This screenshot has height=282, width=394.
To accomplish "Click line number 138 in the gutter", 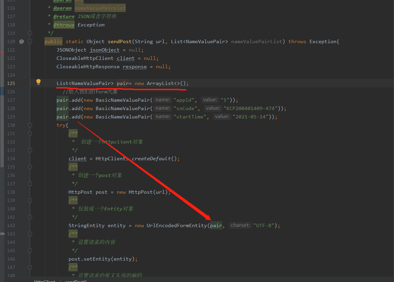I will point(11,192).
